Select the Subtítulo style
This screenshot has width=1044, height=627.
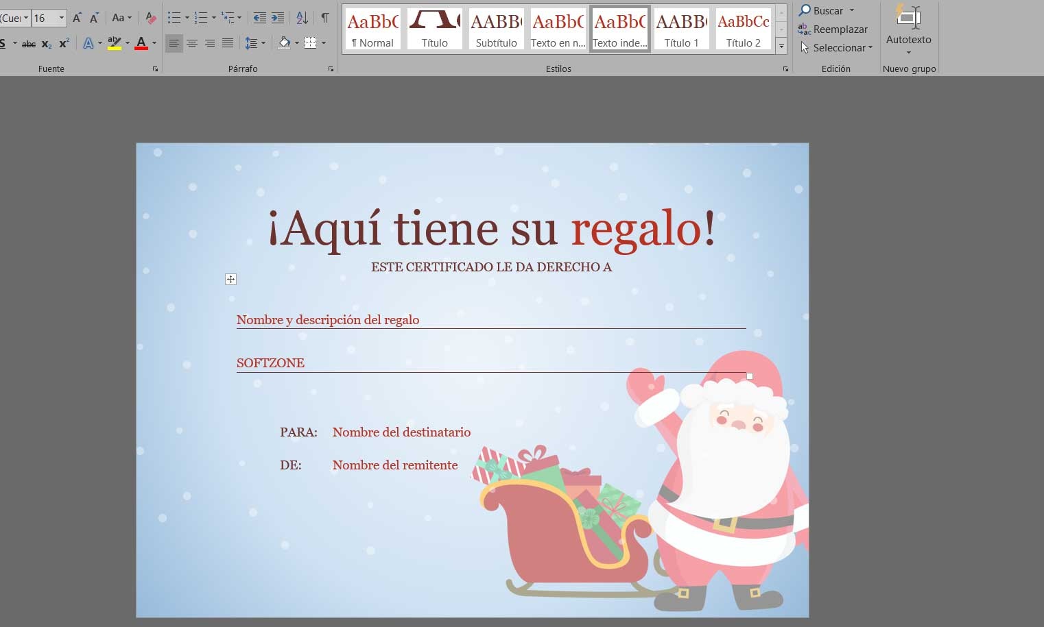click(x=496, y=29)
